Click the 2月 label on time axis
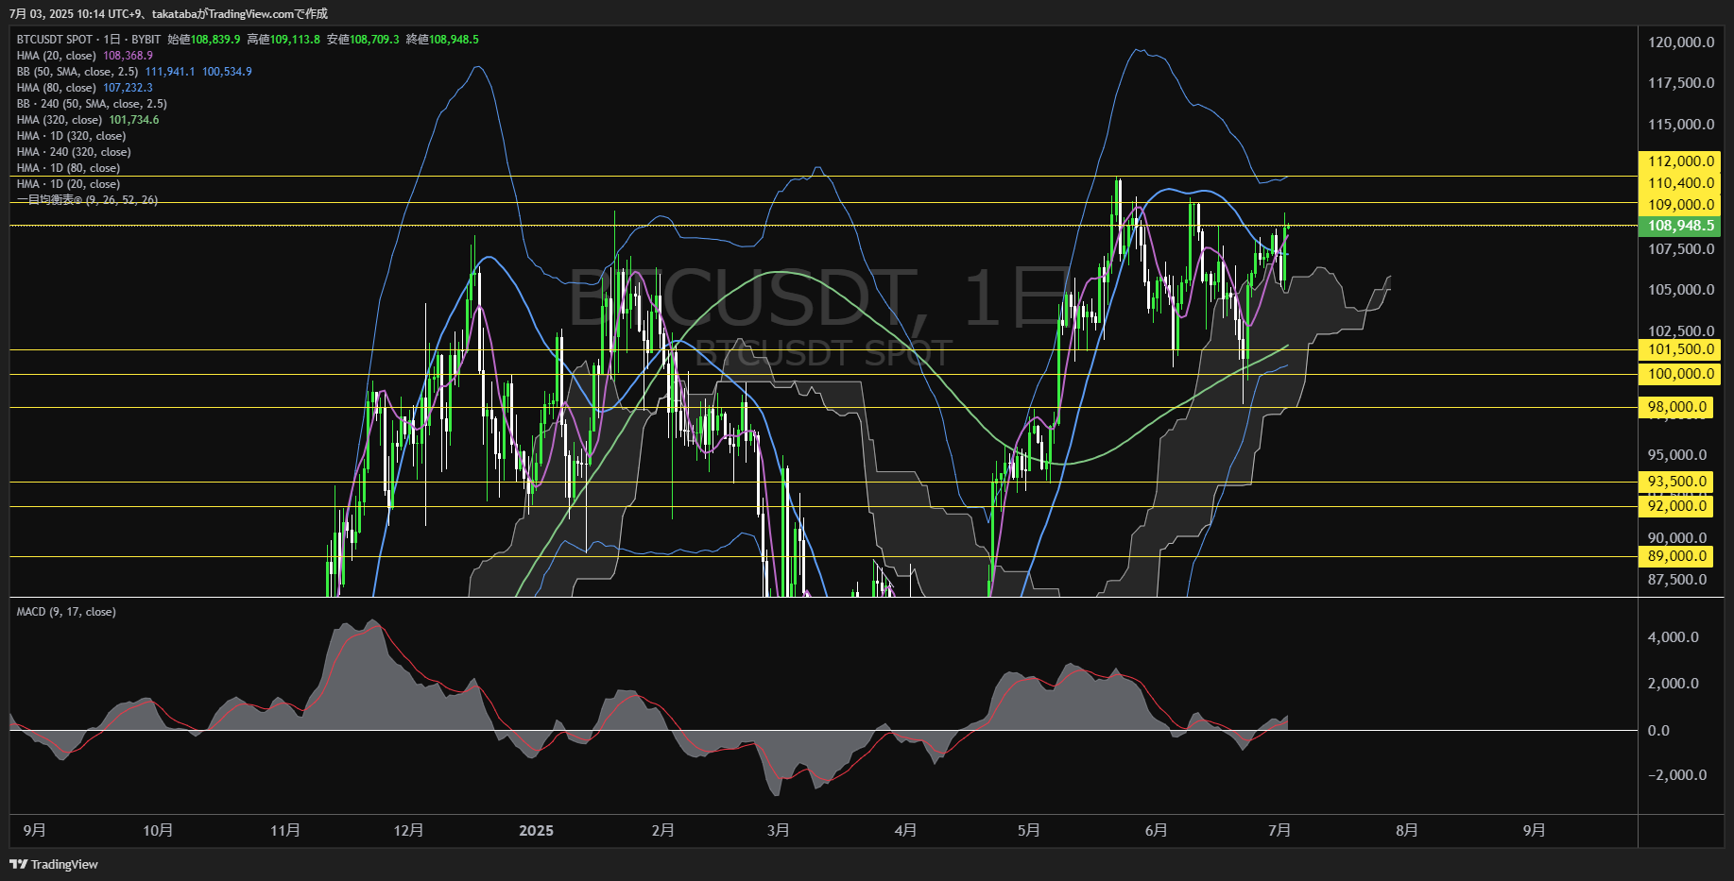The image size is (1734, 881). click(663, 830)
